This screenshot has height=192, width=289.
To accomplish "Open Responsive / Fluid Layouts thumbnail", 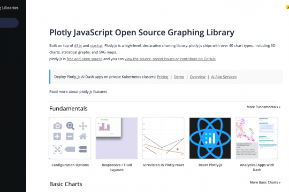I will pyautogui.click(x=117, y=138).
